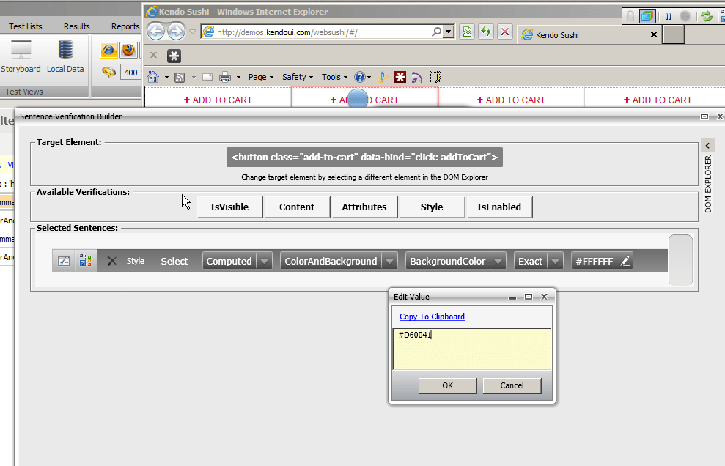
Task: Choose the IsEnabled verification
Action: click(499, 207)
